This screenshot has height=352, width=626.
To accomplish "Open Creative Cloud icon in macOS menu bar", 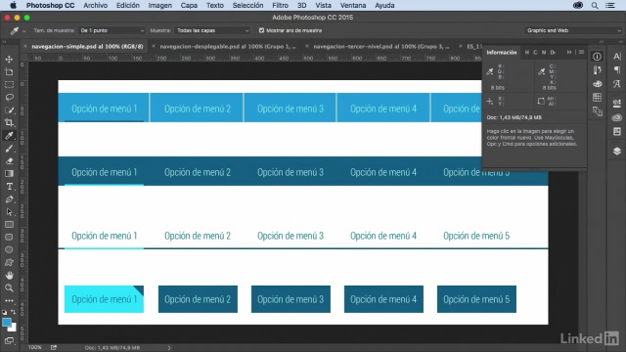I will click(578, 5).
